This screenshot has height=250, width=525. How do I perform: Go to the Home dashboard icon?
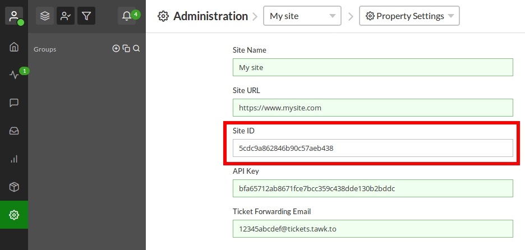14,47
